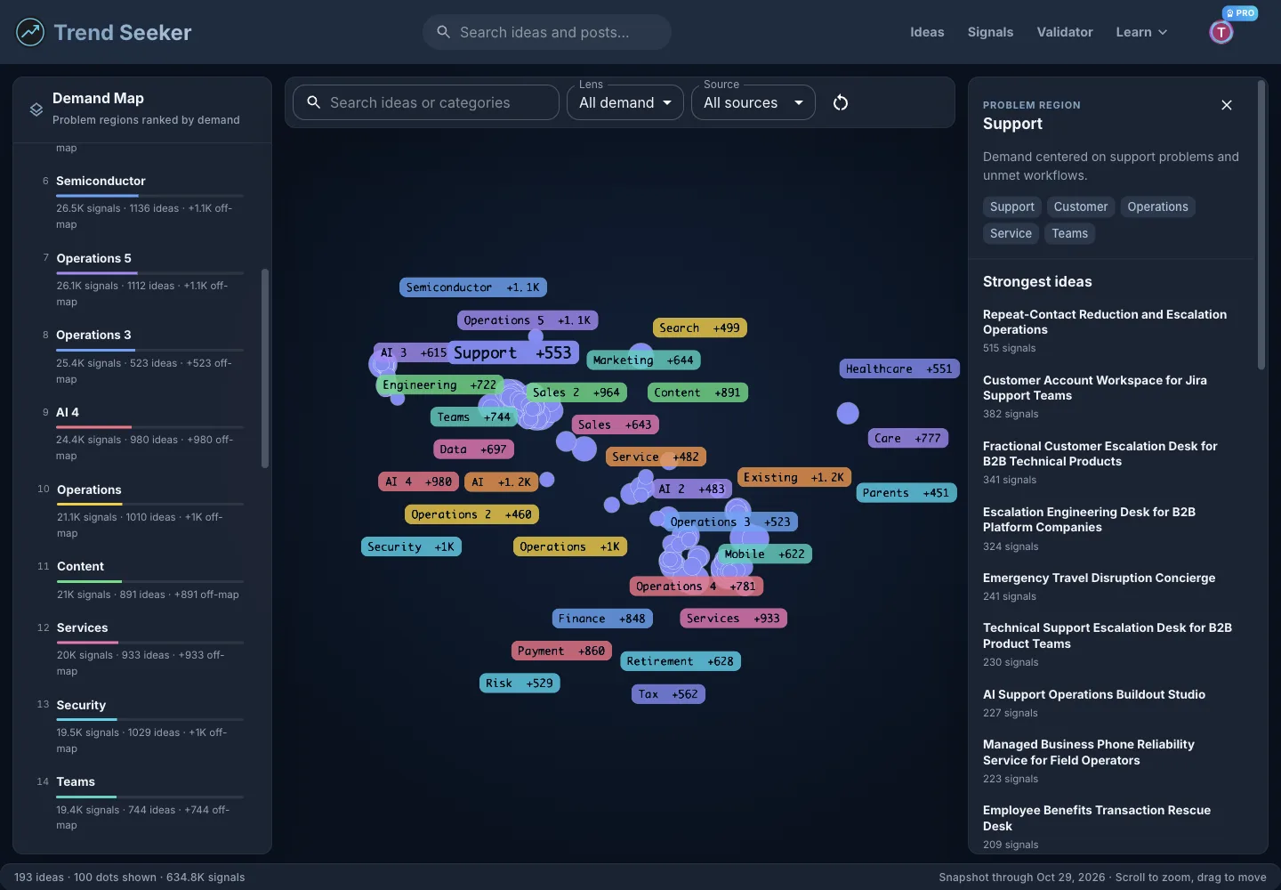Click the Tax +562 map label
The width and height of the screenshot is (1281, 890).
tap(668, 694)
